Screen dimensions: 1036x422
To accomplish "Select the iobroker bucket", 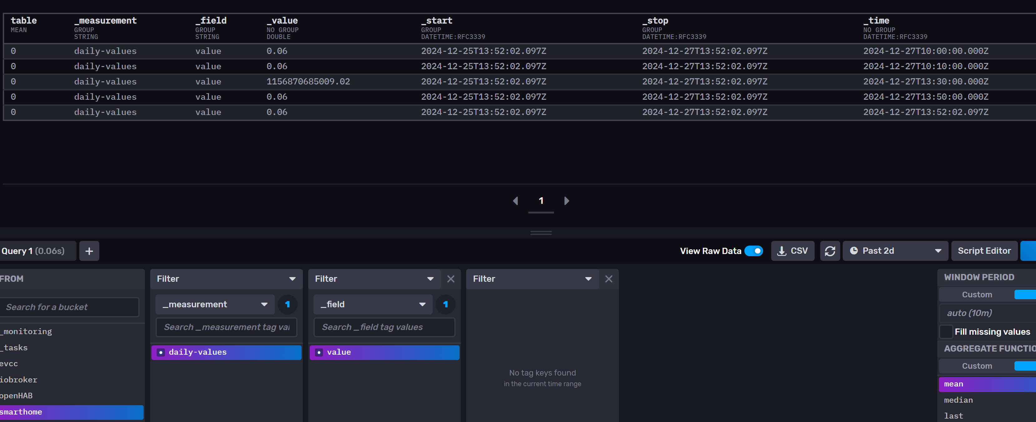I will 18,379.
